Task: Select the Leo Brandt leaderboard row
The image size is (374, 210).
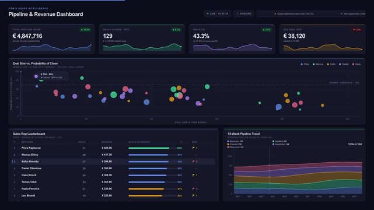Action: [x=113, y=195]
